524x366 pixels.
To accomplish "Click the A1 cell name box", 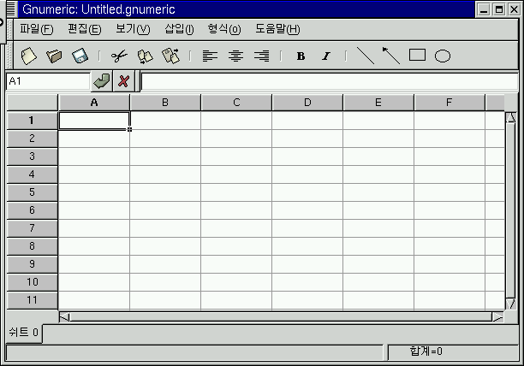I will [x=48, y=81].
